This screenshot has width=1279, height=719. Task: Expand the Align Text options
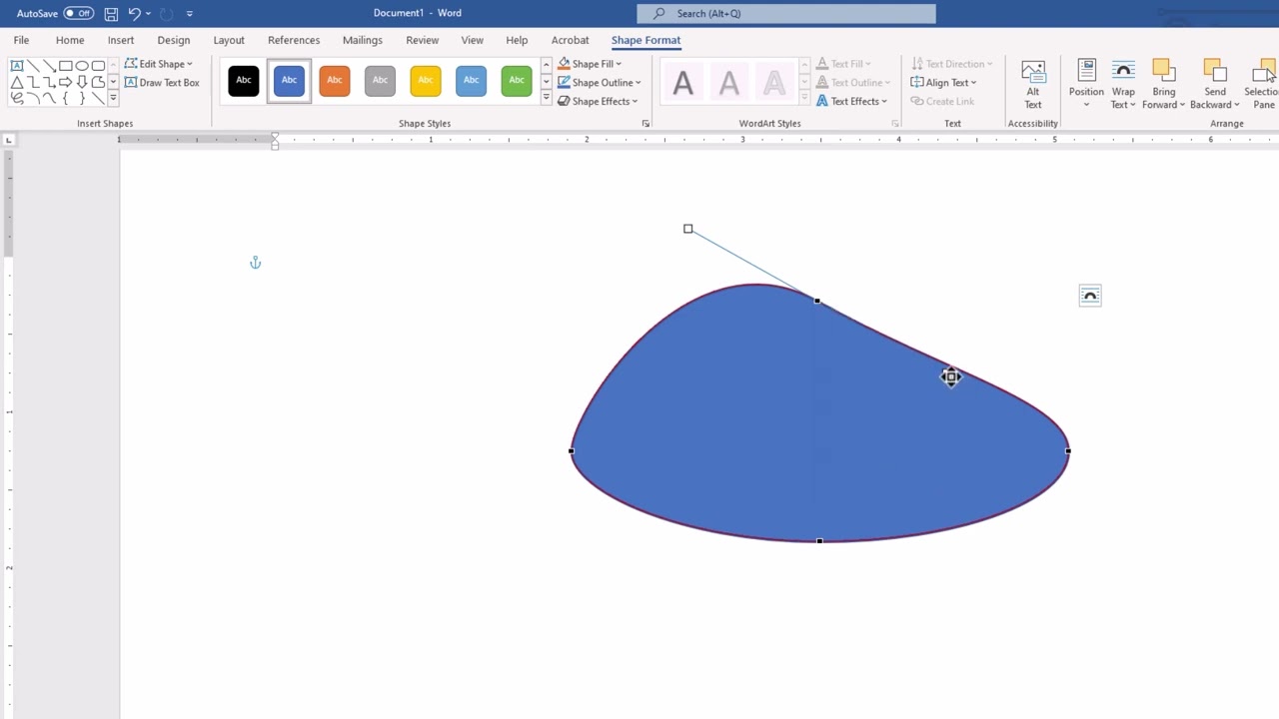tap(944, 83)
